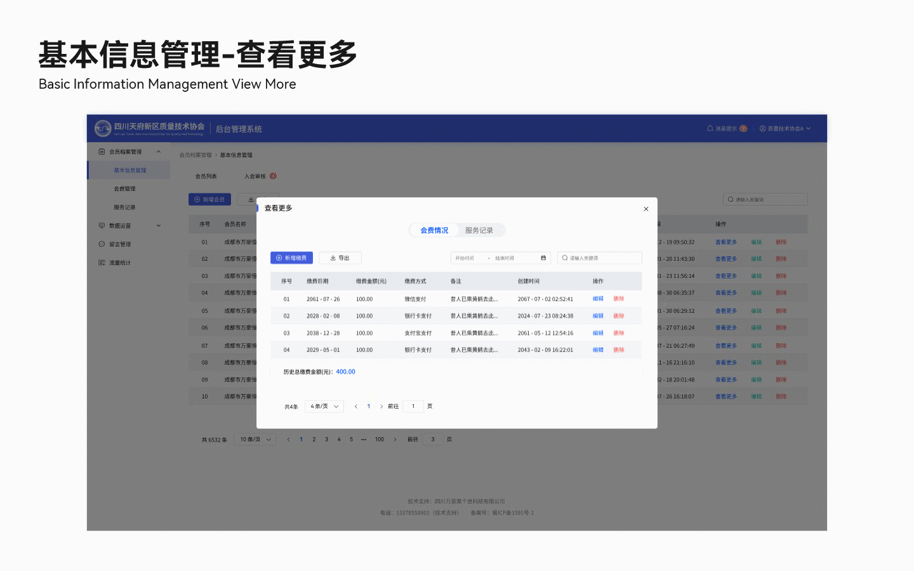Click the 流量统计 sidebar icon
The height and width of the screenshot is (571, 914).
(x=102, y=263)
